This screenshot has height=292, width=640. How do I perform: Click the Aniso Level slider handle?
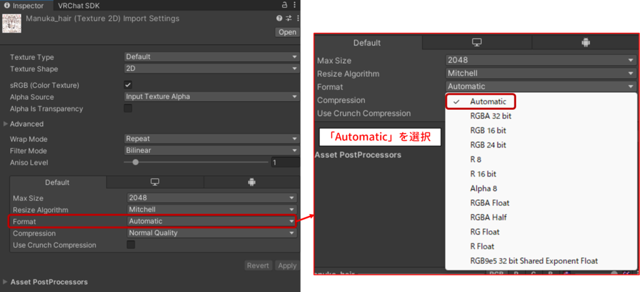coord(136,162)
